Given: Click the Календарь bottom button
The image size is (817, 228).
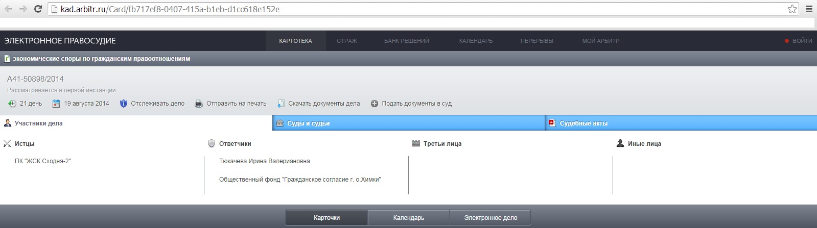Looking at the screenshot, I should (x=409, y=218).
